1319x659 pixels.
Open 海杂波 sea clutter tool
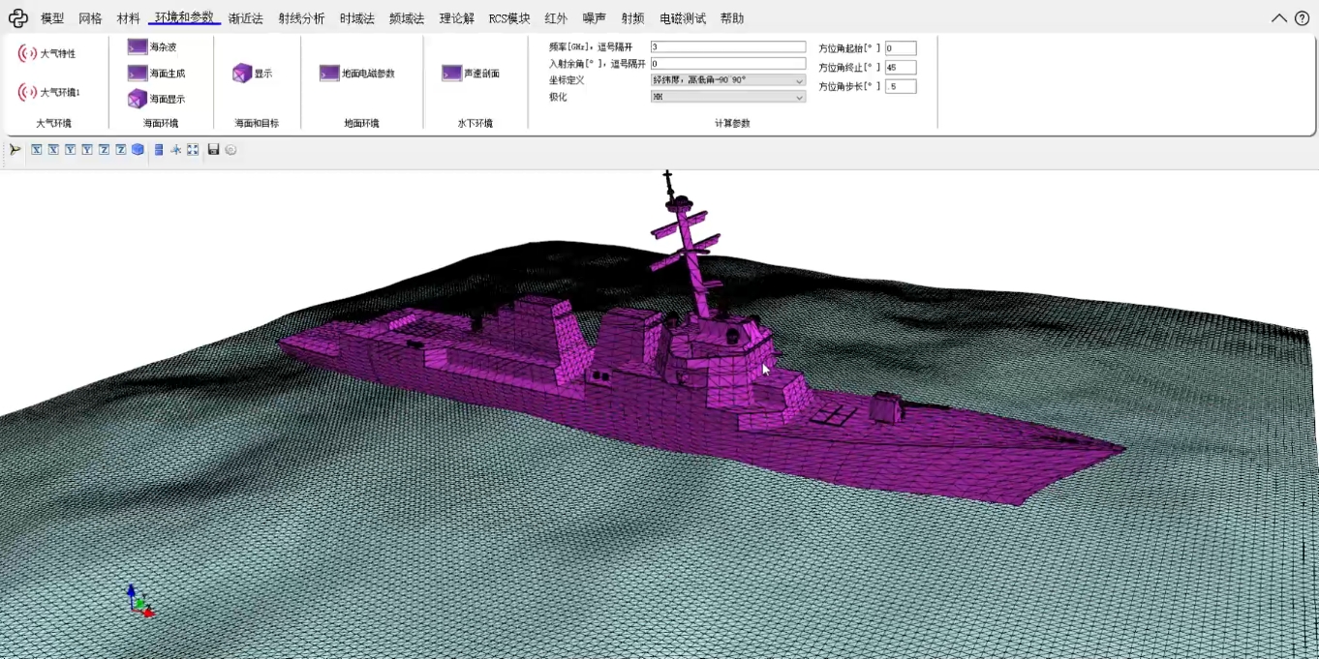138,47
